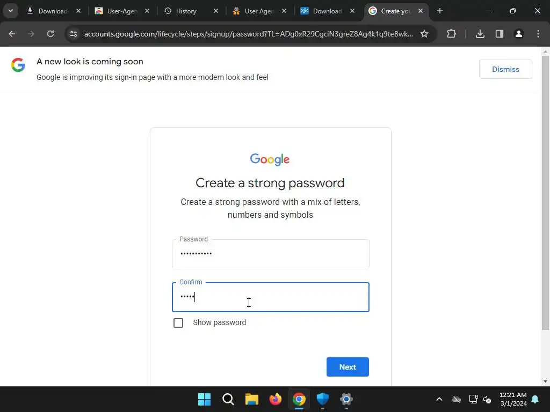Viewport: 550px width, 412px height.
Task: Go back using the back arrow
Action: pos(12,34)
